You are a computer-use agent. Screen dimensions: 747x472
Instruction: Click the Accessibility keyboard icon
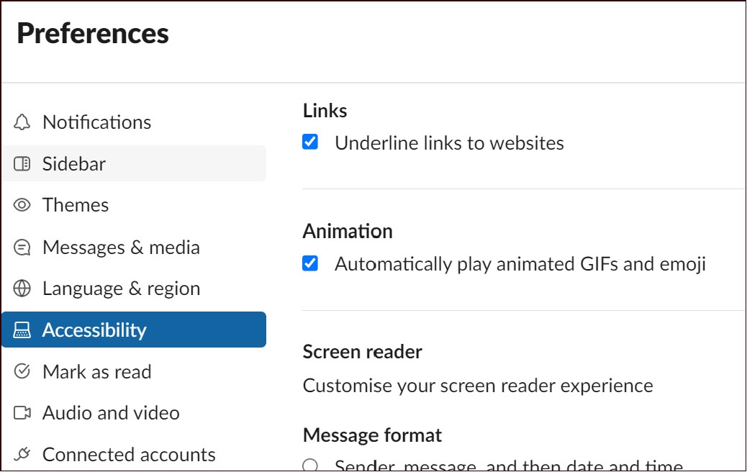22,330
